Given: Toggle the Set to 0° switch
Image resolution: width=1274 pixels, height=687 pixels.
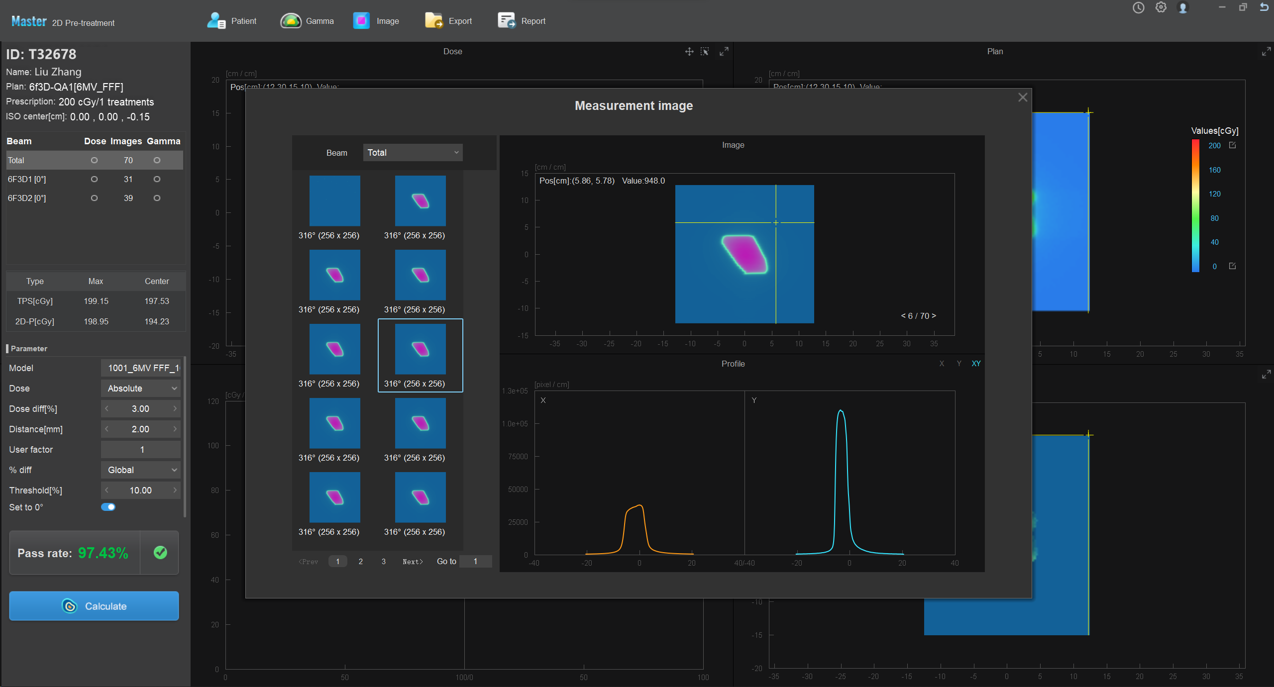Looking at the screenshot, I should 108,507.
